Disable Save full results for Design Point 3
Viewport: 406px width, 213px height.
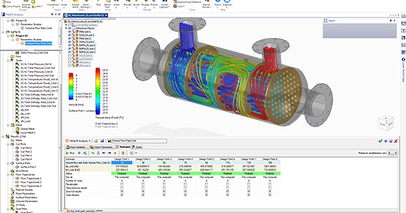(163, 191)
